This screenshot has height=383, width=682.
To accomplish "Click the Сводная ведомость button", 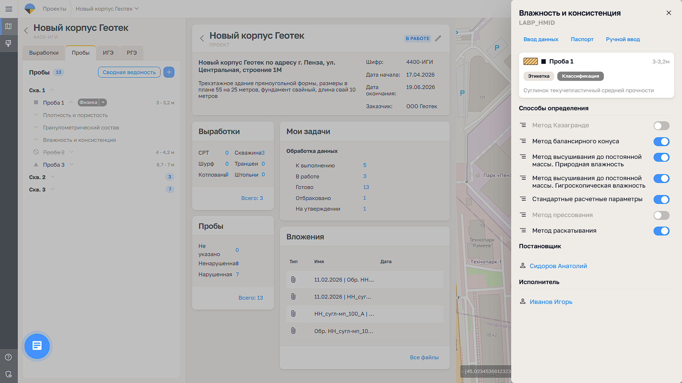I will click(x=129, y=72).
